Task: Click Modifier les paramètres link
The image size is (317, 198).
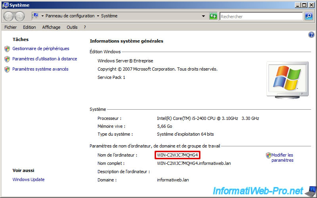Action: pyautogui.click(x=282, y=157)
